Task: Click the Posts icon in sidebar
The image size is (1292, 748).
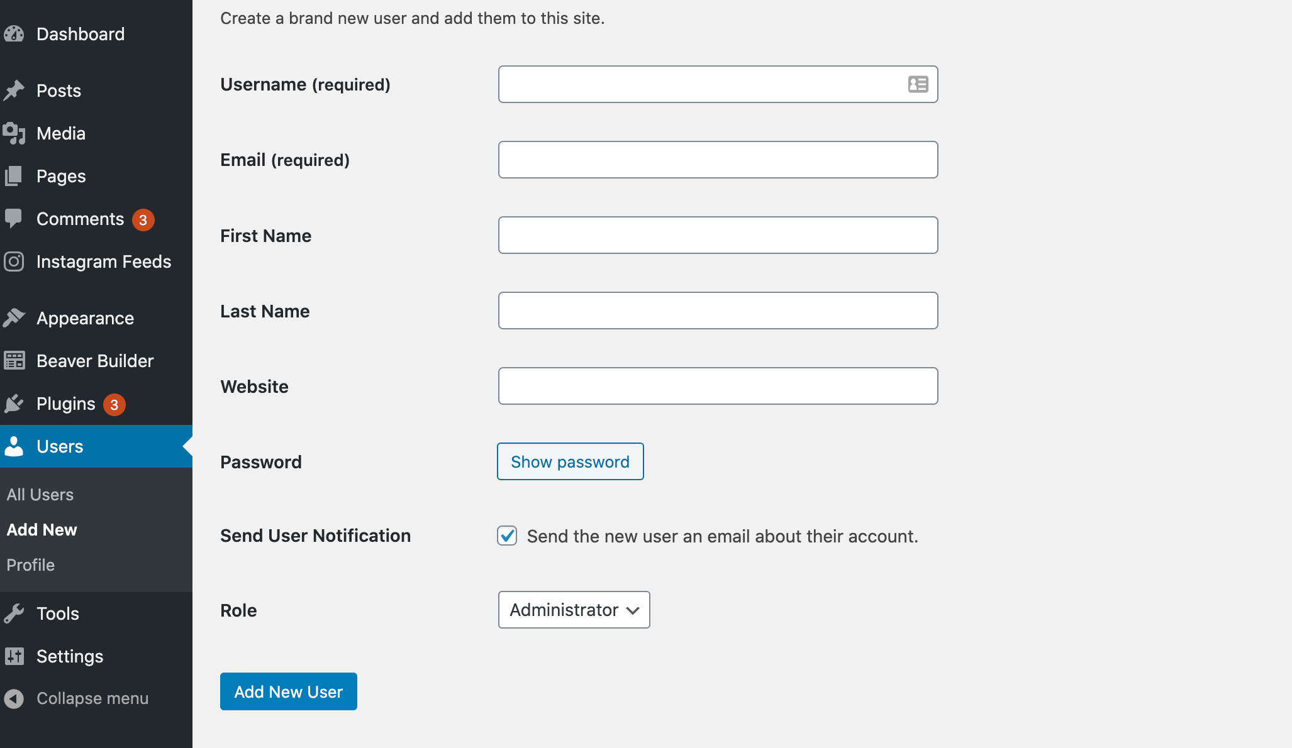Action: (x=14, y=89)
